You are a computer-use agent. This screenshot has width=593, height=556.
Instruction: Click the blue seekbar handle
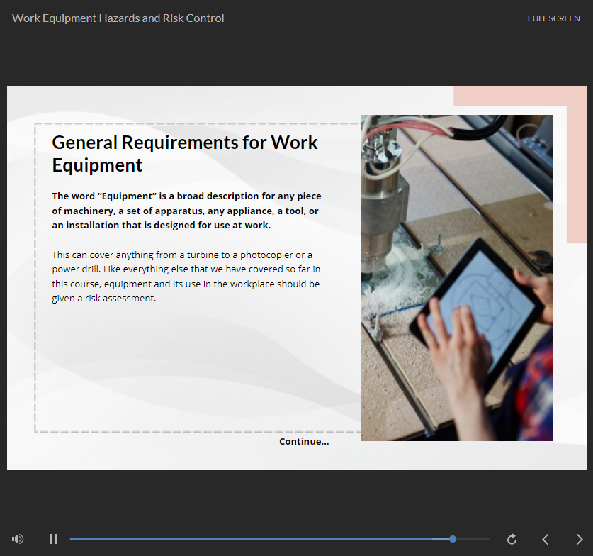click(x=453, y=539)
